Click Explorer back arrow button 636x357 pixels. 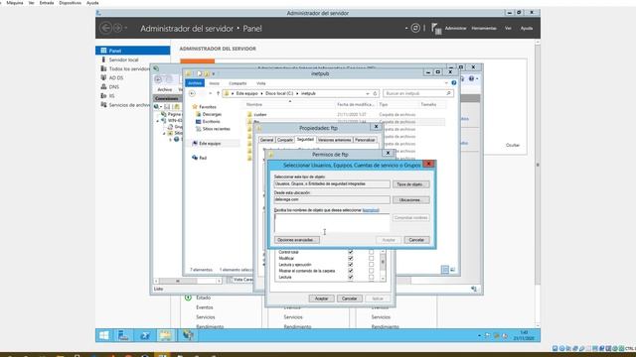pos(192,93)
